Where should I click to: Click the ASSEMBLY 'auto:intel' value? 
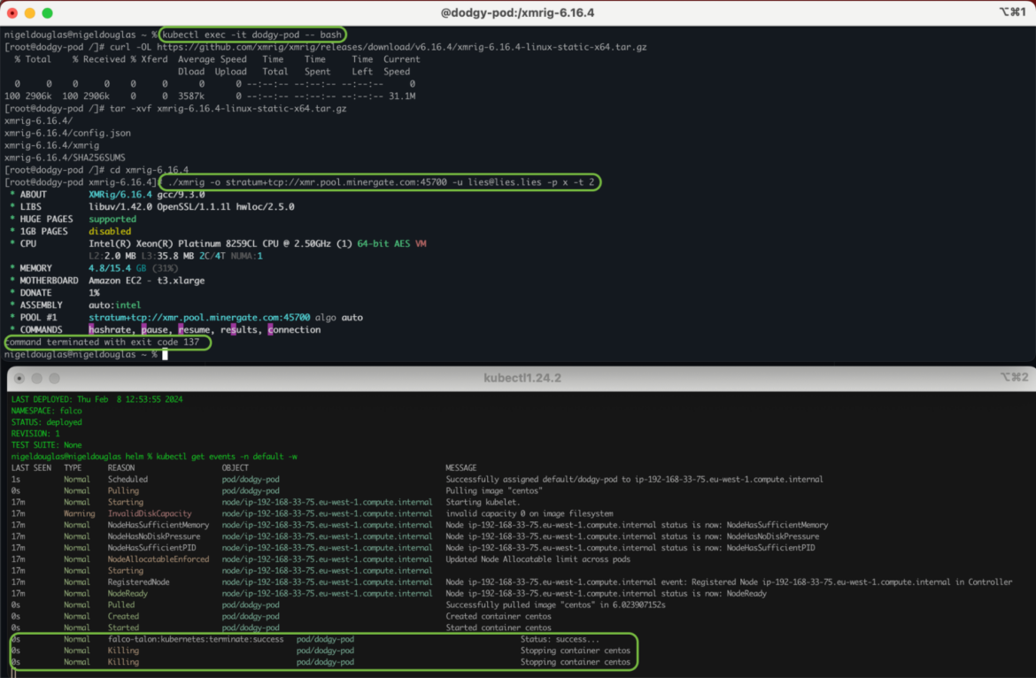point(115,305)
